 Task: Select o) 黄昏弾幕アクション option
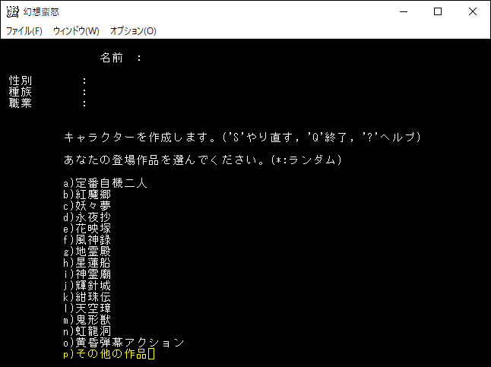[x=125, y=343]
